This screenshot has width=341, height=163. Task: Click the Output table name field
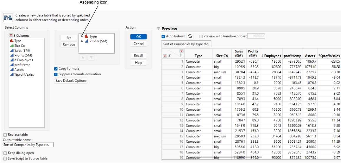point(28,145)
